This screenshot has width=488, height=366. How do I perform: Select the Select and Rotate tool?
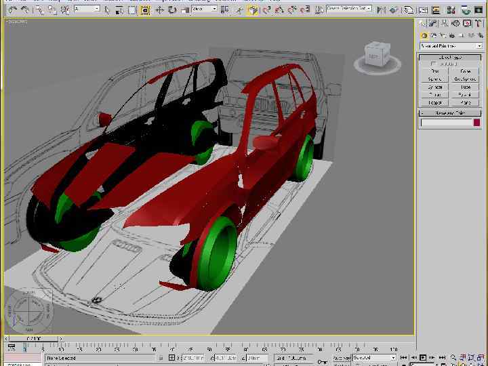172,9
